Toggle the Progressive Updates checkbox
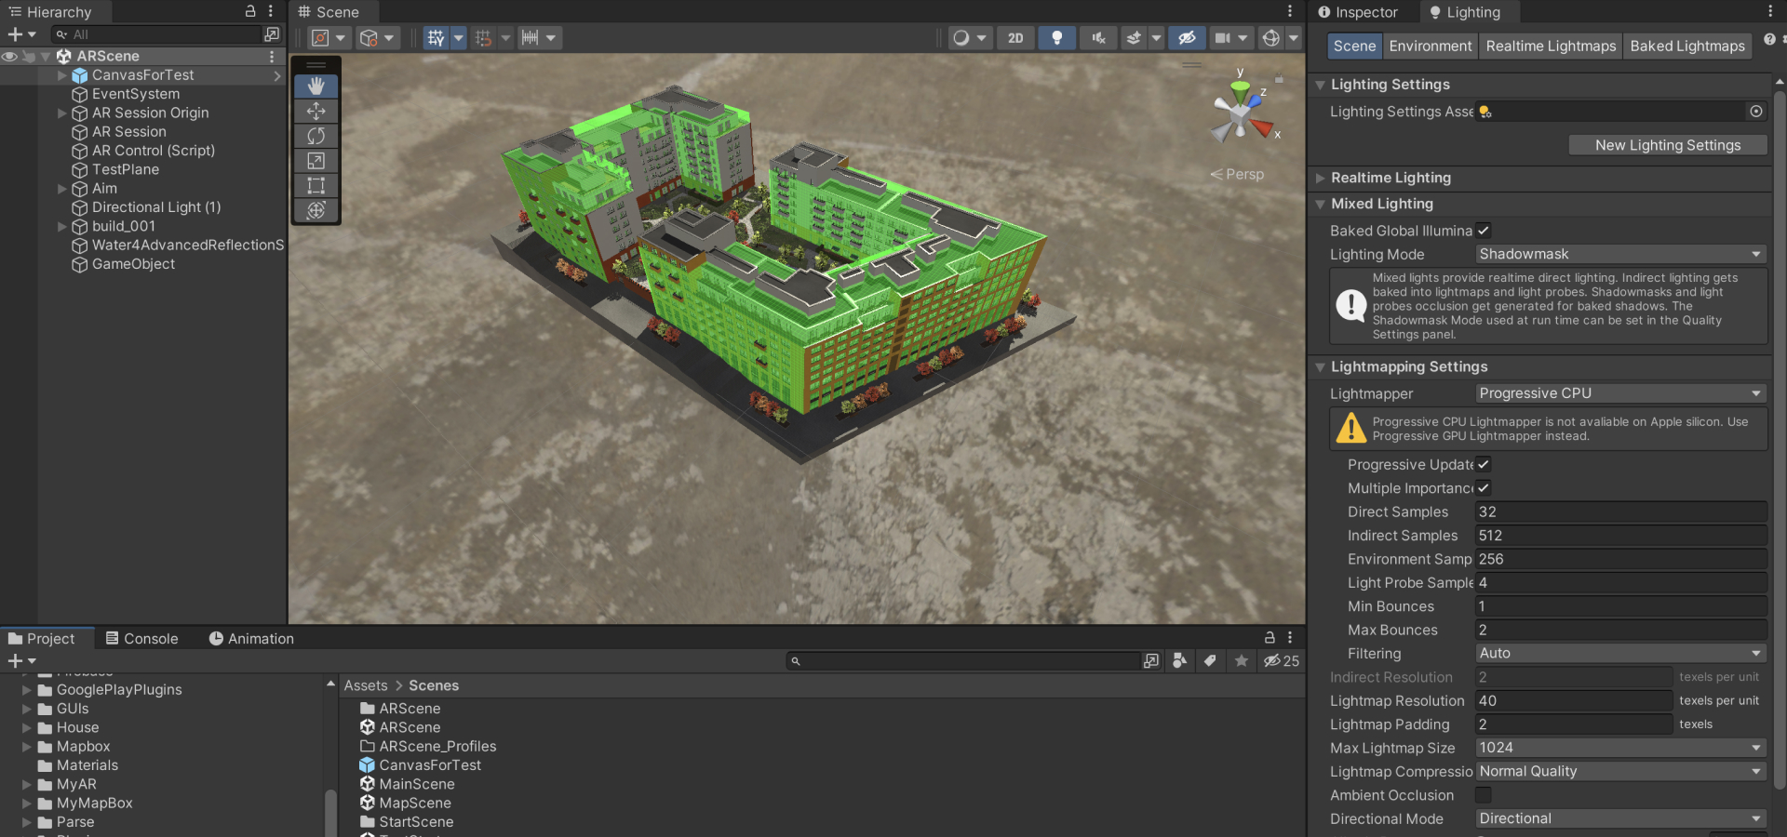Image resolution: width=1787 pixels, height=837 pixels. click(x=1484, y=464)
